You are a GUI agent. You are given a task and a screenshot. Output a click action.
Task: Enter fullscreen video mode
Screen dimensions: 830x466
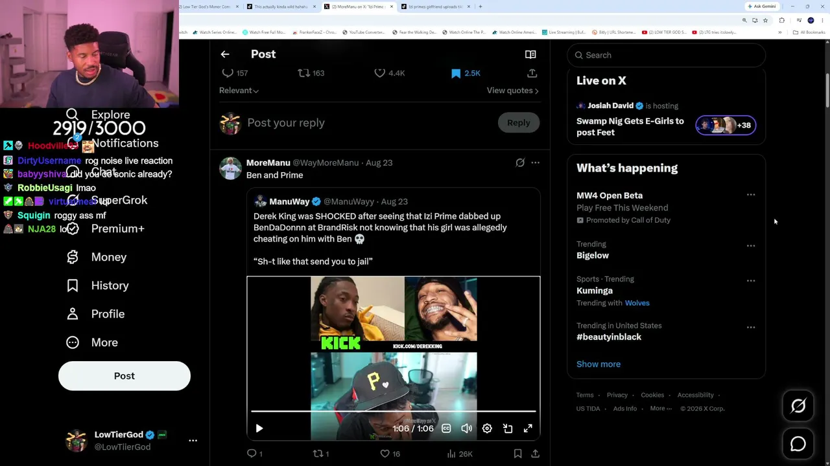click(528, 428)
